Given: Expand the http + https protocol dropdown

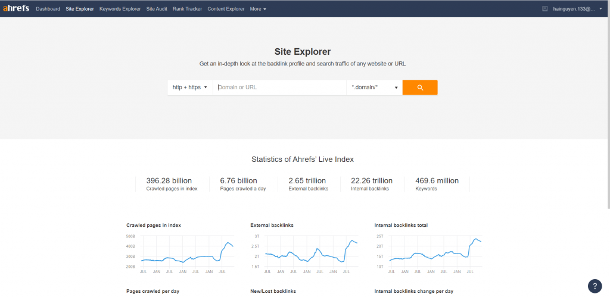Looking at the screenshot, I should click(190, 87).
